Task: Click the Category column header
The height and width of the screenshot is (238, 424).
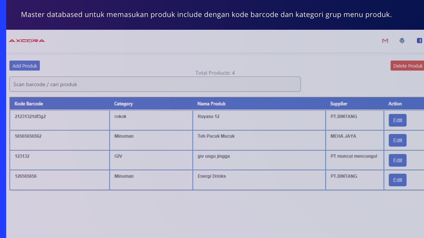Action: click(x=123, y=104)
